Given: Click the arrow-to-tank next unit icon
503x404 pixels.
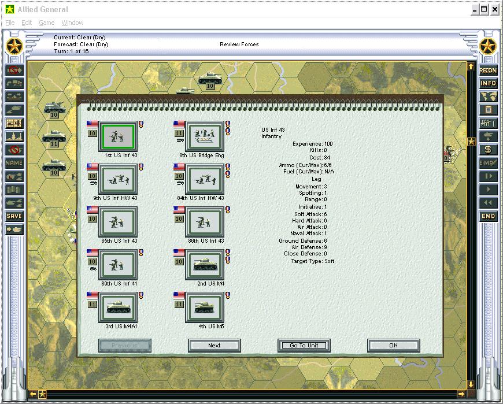Looking at the screenshot, I should click(x=14, y=229).
